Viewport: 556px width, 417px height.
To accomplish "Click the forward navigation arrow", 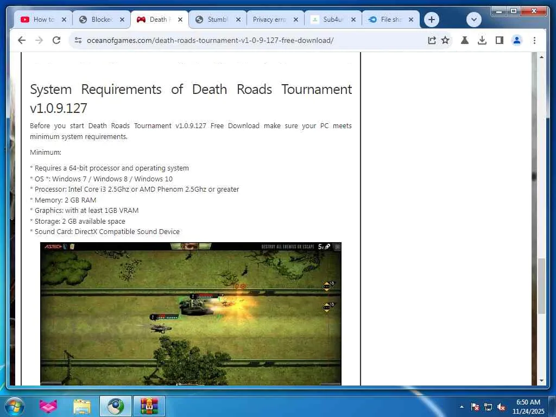I will pyautogui.click(x=39, y=40).
